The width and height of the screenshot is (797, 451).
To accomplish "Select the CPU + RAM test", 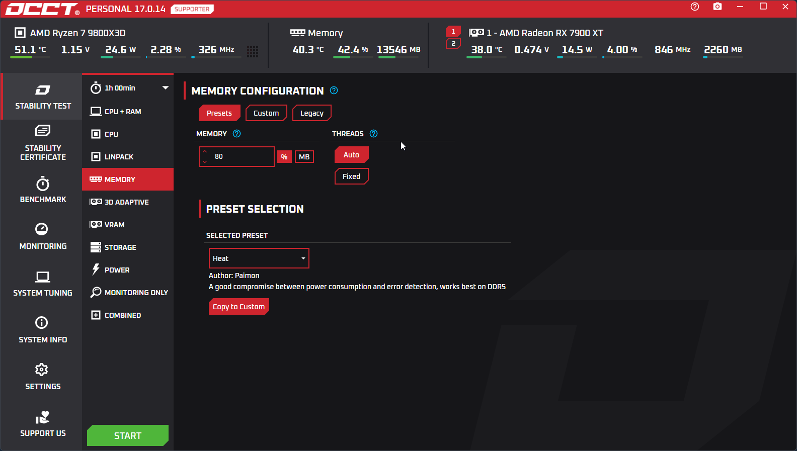I will tap(128, 112).
